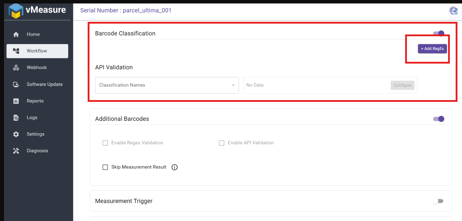The image size is (462, 221).
Task: Click the Settings gear icon
Action: 16,134
